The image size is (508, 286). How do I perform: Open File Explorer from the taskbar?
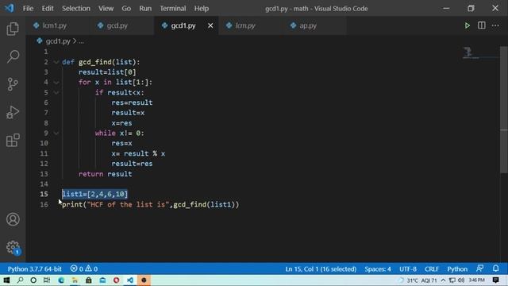75,280
